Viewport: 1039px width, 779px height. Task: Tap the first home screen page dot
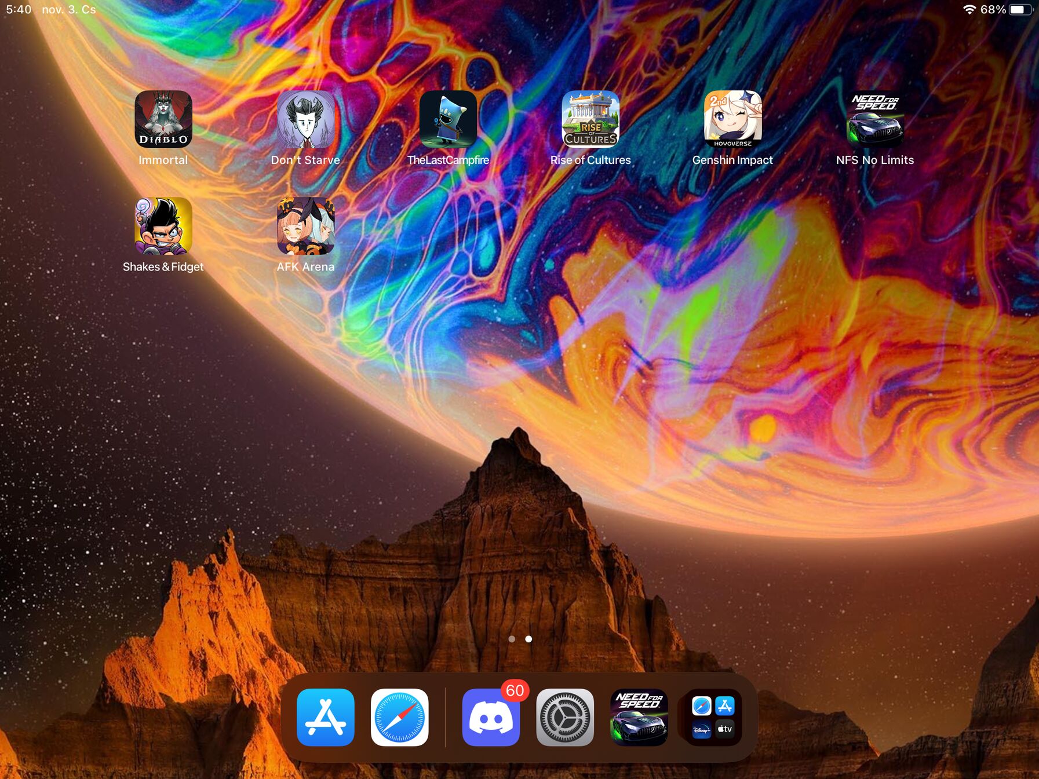pyautogui.click(x=512, y=639)
